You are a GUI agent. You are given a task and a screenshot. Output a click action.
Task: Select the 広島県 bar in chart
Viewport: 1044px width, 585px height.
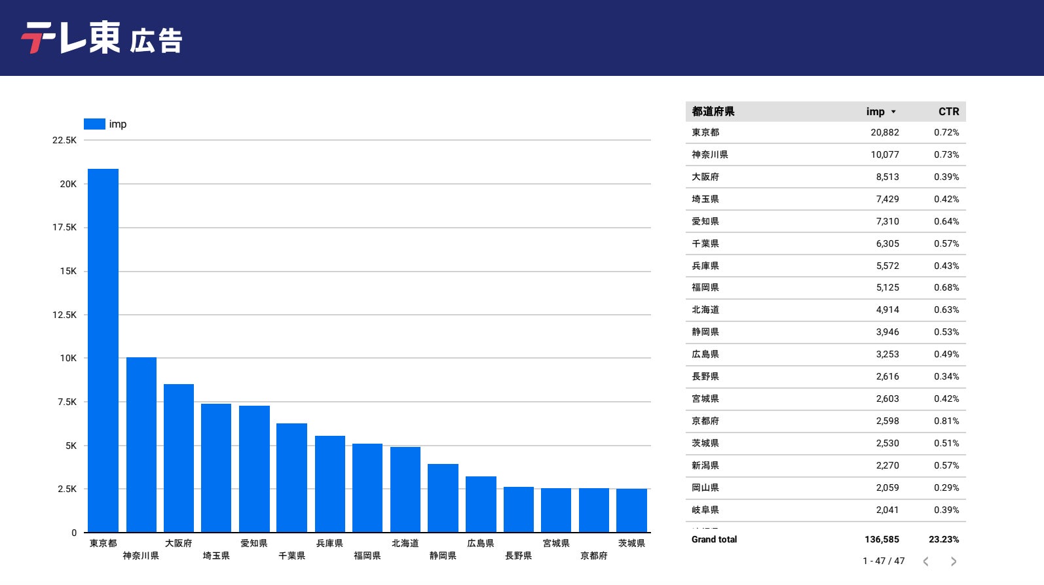[x=481, y=505]
